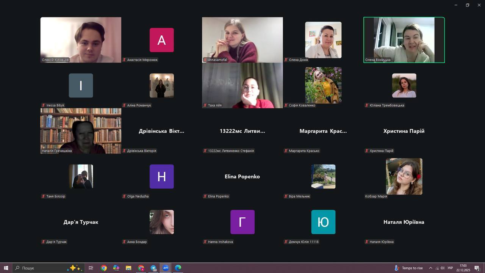
Task: Open the Microsoft 365 taskbar icon
Action: point(116,268)
